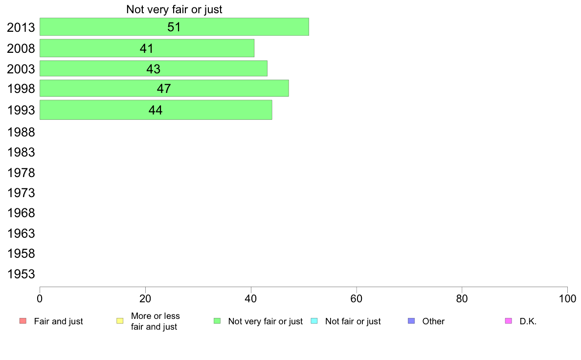Image resolution: width=581 pixels, height=360 pixels.
Task: Click the 1973 year axis label
Action: pos(21,193)
